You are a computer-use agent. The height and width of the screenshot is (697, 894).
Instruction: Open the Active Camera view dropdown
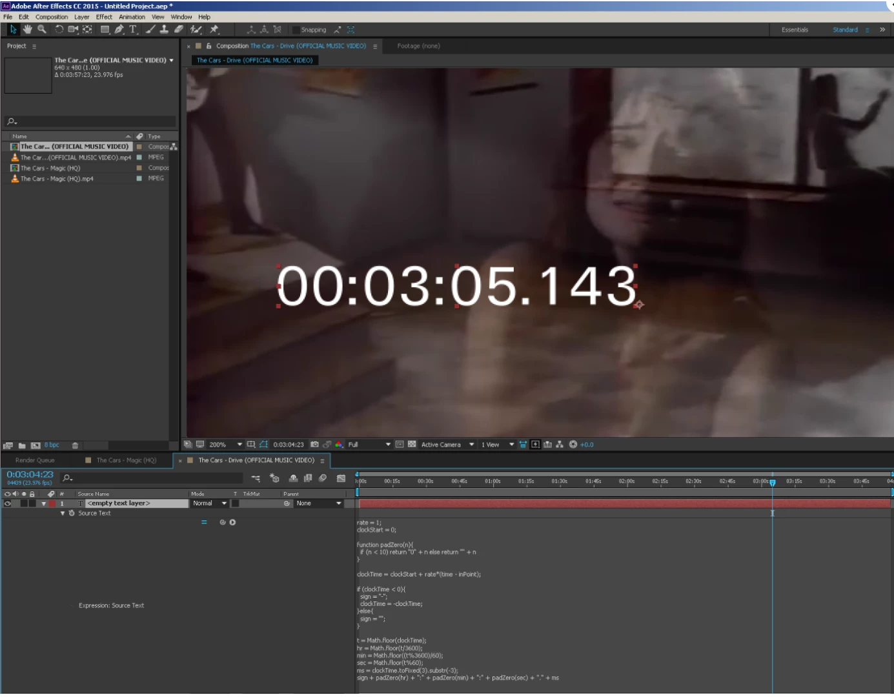click(447, 445)
